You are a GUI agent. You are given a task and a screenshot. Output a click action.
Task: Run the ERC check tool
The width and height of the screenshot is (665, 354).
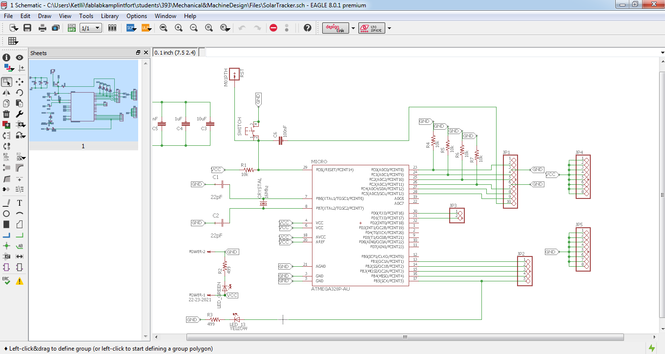click(6, 281)
